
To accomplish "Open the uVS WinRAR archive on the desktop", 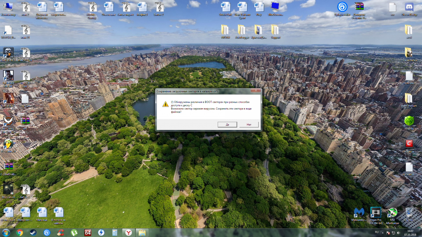I will (x=25, y=123).
